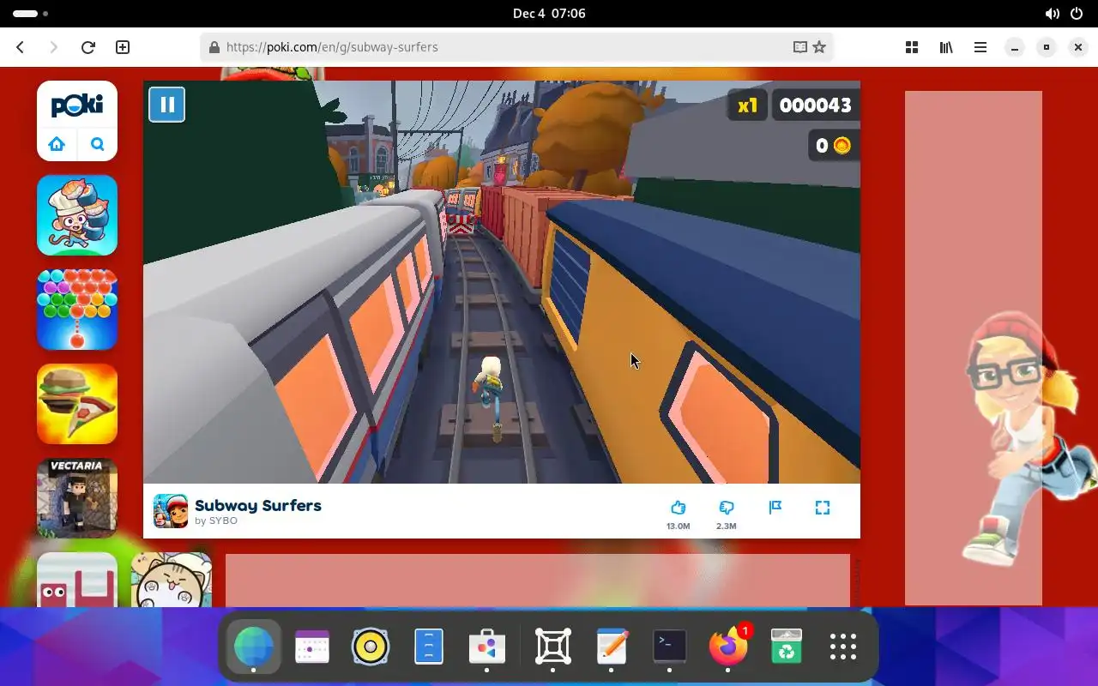Open volume control in top bar
Screen dimensions: 1098x686
[1052, 14]
